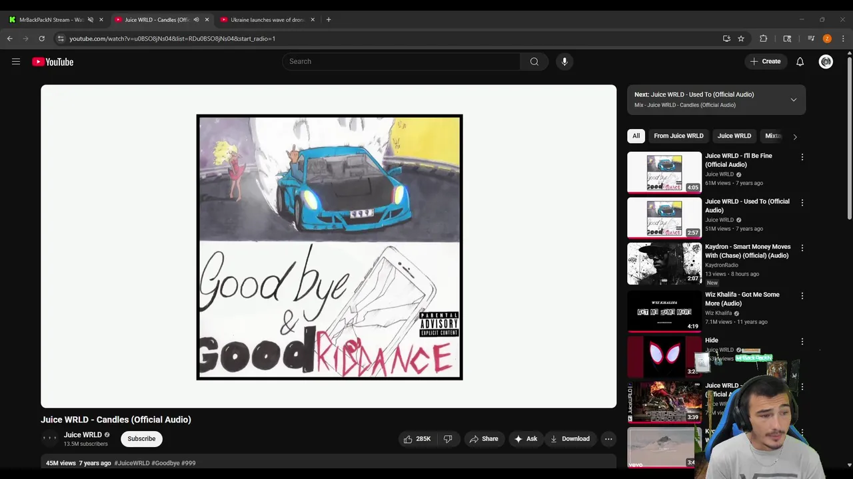Image resolution: width=853 pixels, height=479 pixels.
Task: Open Chrome profile Z avatar
Action: 827,39
